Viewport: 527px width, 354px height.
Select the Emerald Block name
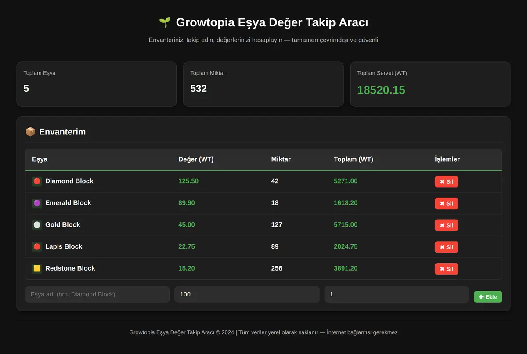68,203
